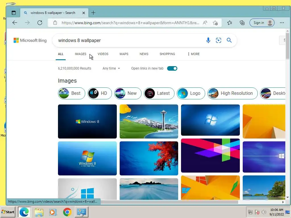
Task: Start voice search with microphone
Action: 208,40
